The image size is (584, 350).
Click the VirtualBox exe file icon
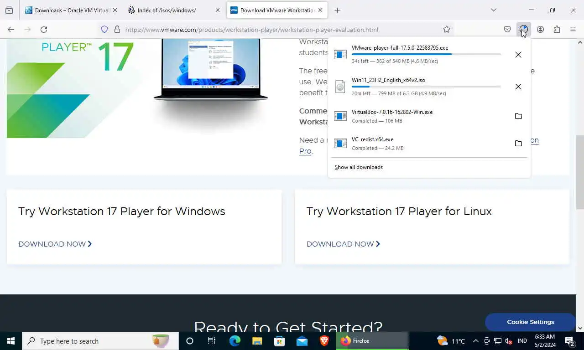(340, 116)
